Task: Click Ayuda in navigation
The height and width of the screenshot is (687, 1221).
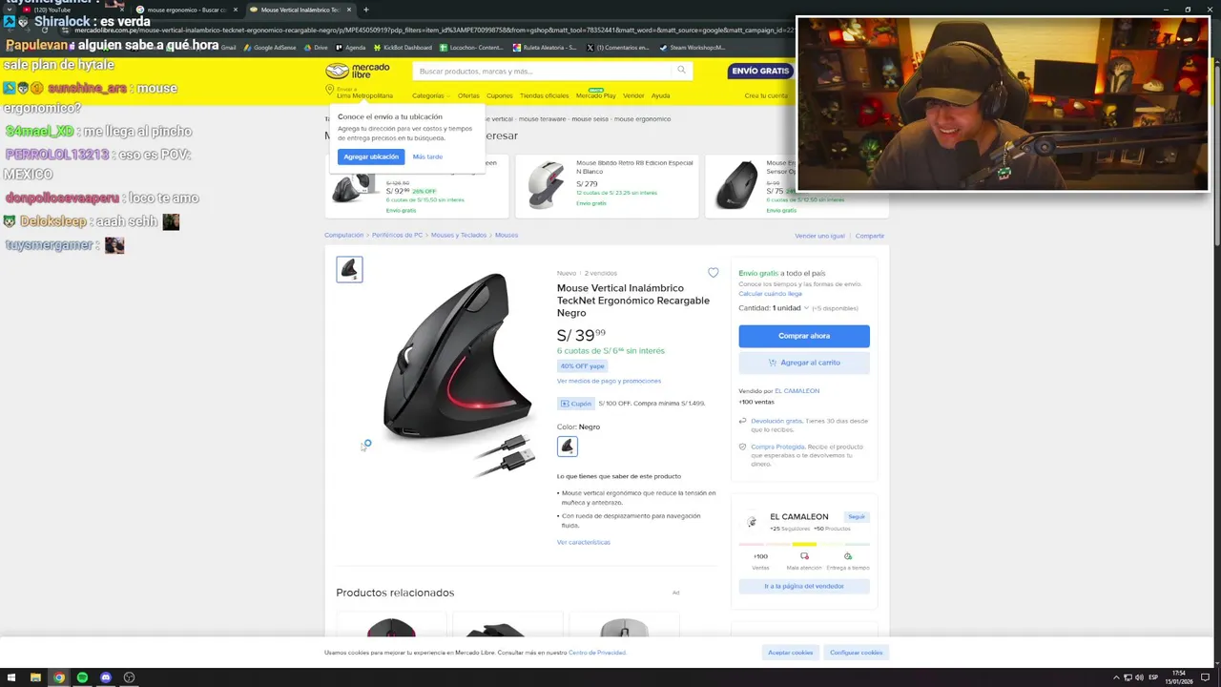Action: pos(661,95)
